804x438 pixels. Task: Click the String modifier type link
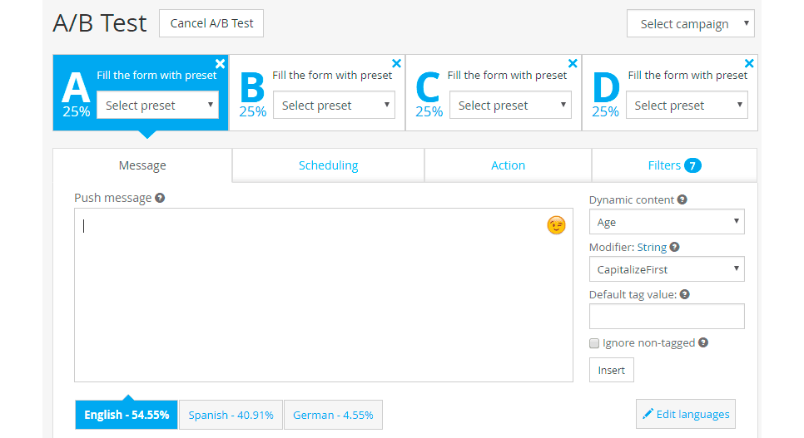tap(652, 248)
